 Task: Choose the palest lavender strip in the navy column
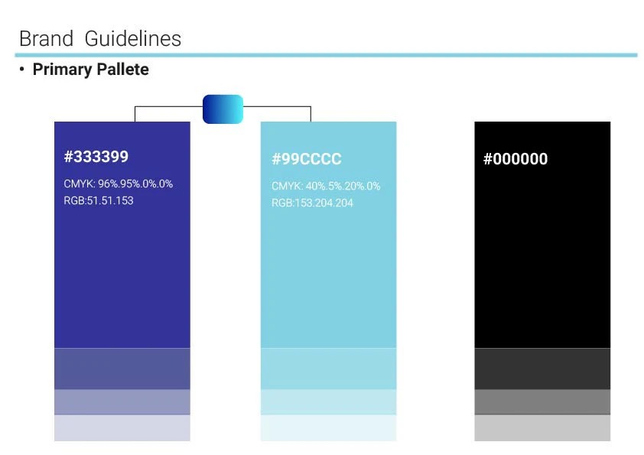tap(122, 428)
